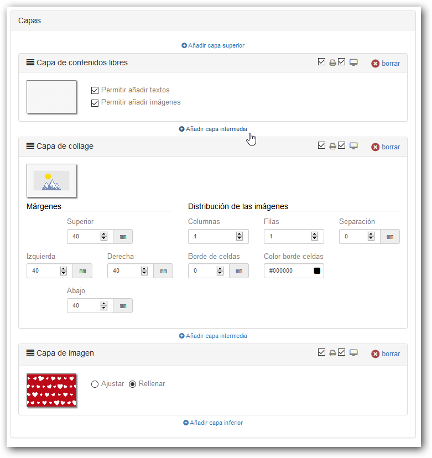Click the drag handle icon of Capa de collage
This screenshot has width=432, height=458.
point(30,146)
